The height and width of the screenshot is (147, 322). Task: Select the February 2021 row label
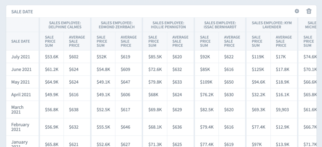click(x=20, y=127)
